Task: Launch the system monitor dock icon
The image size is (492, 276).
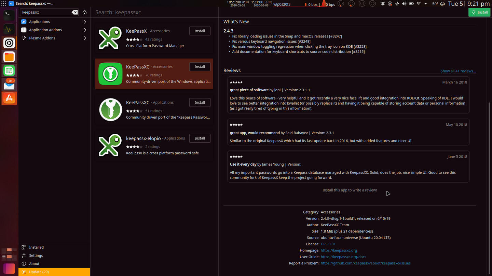Action: point(9,29)
